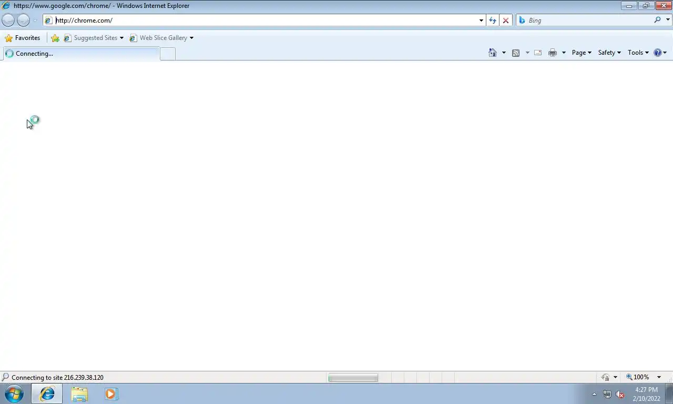Viewport: 673px width, 404px height.
Task: Open the Tools menu
Action: 638,53
